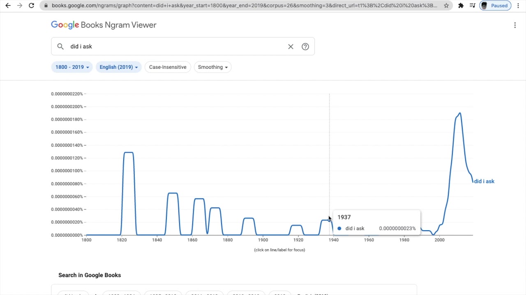Click the search magnifier icon
Viewport: 526px width, 295px height.
60,47
